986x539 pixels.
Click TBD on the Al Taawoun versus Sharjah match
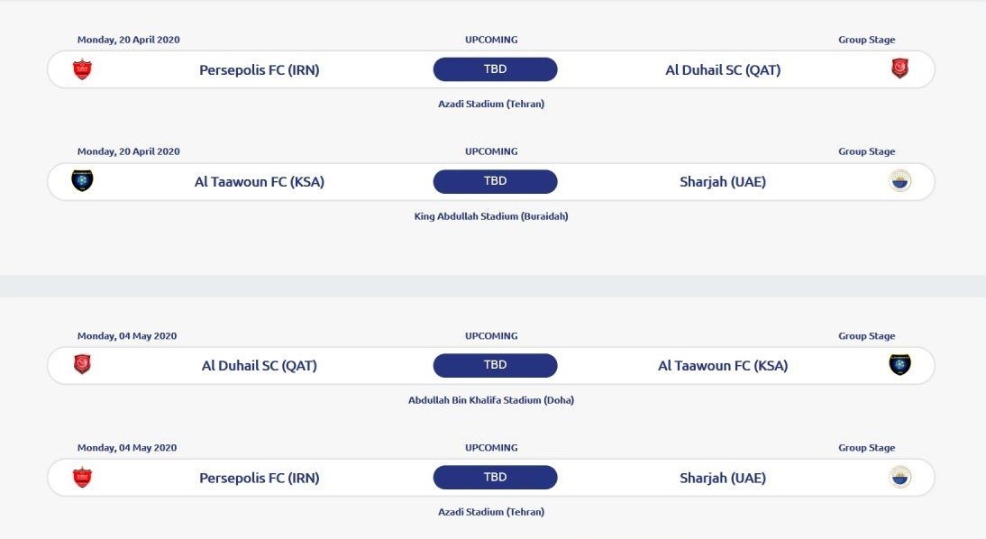point(495,180)
